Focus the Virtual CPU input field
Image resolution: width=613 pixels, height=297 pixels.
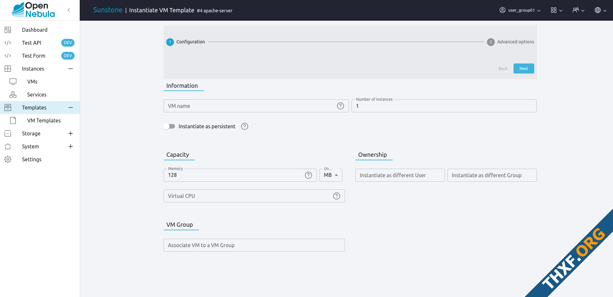(x=254, y=196)
